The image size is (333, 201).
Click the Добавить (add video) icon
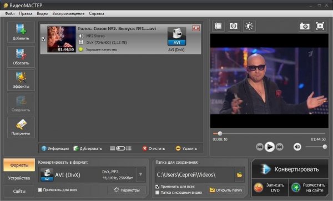click(x=21, y=32)
